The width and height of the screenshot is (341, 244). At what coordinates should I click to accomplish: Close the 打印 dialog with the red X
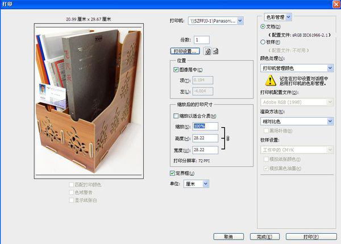pos(336,5)
